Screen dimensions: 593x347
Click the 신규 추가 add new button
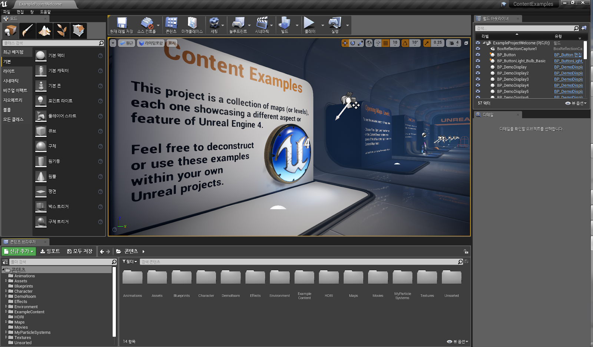(x=19, y=251)
